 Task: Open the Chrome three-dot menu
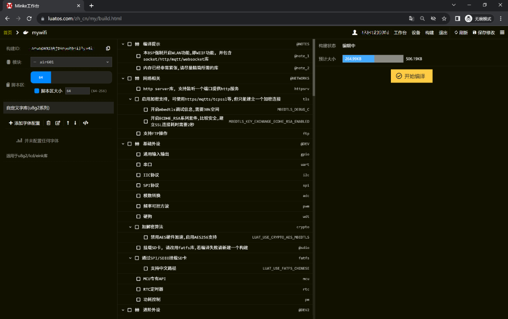click(x=501, y=18)
